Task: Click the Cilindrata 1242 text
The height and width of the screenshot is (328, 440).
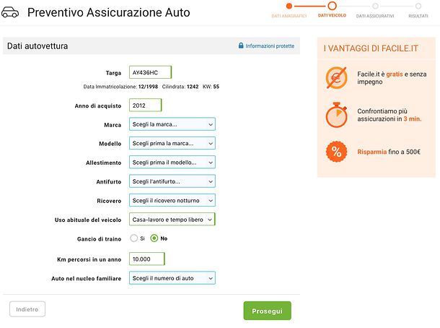Action: coord(180,87)
